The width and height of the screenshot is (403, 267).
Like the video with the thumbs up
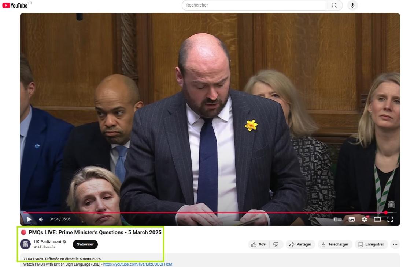click(259, 244)
